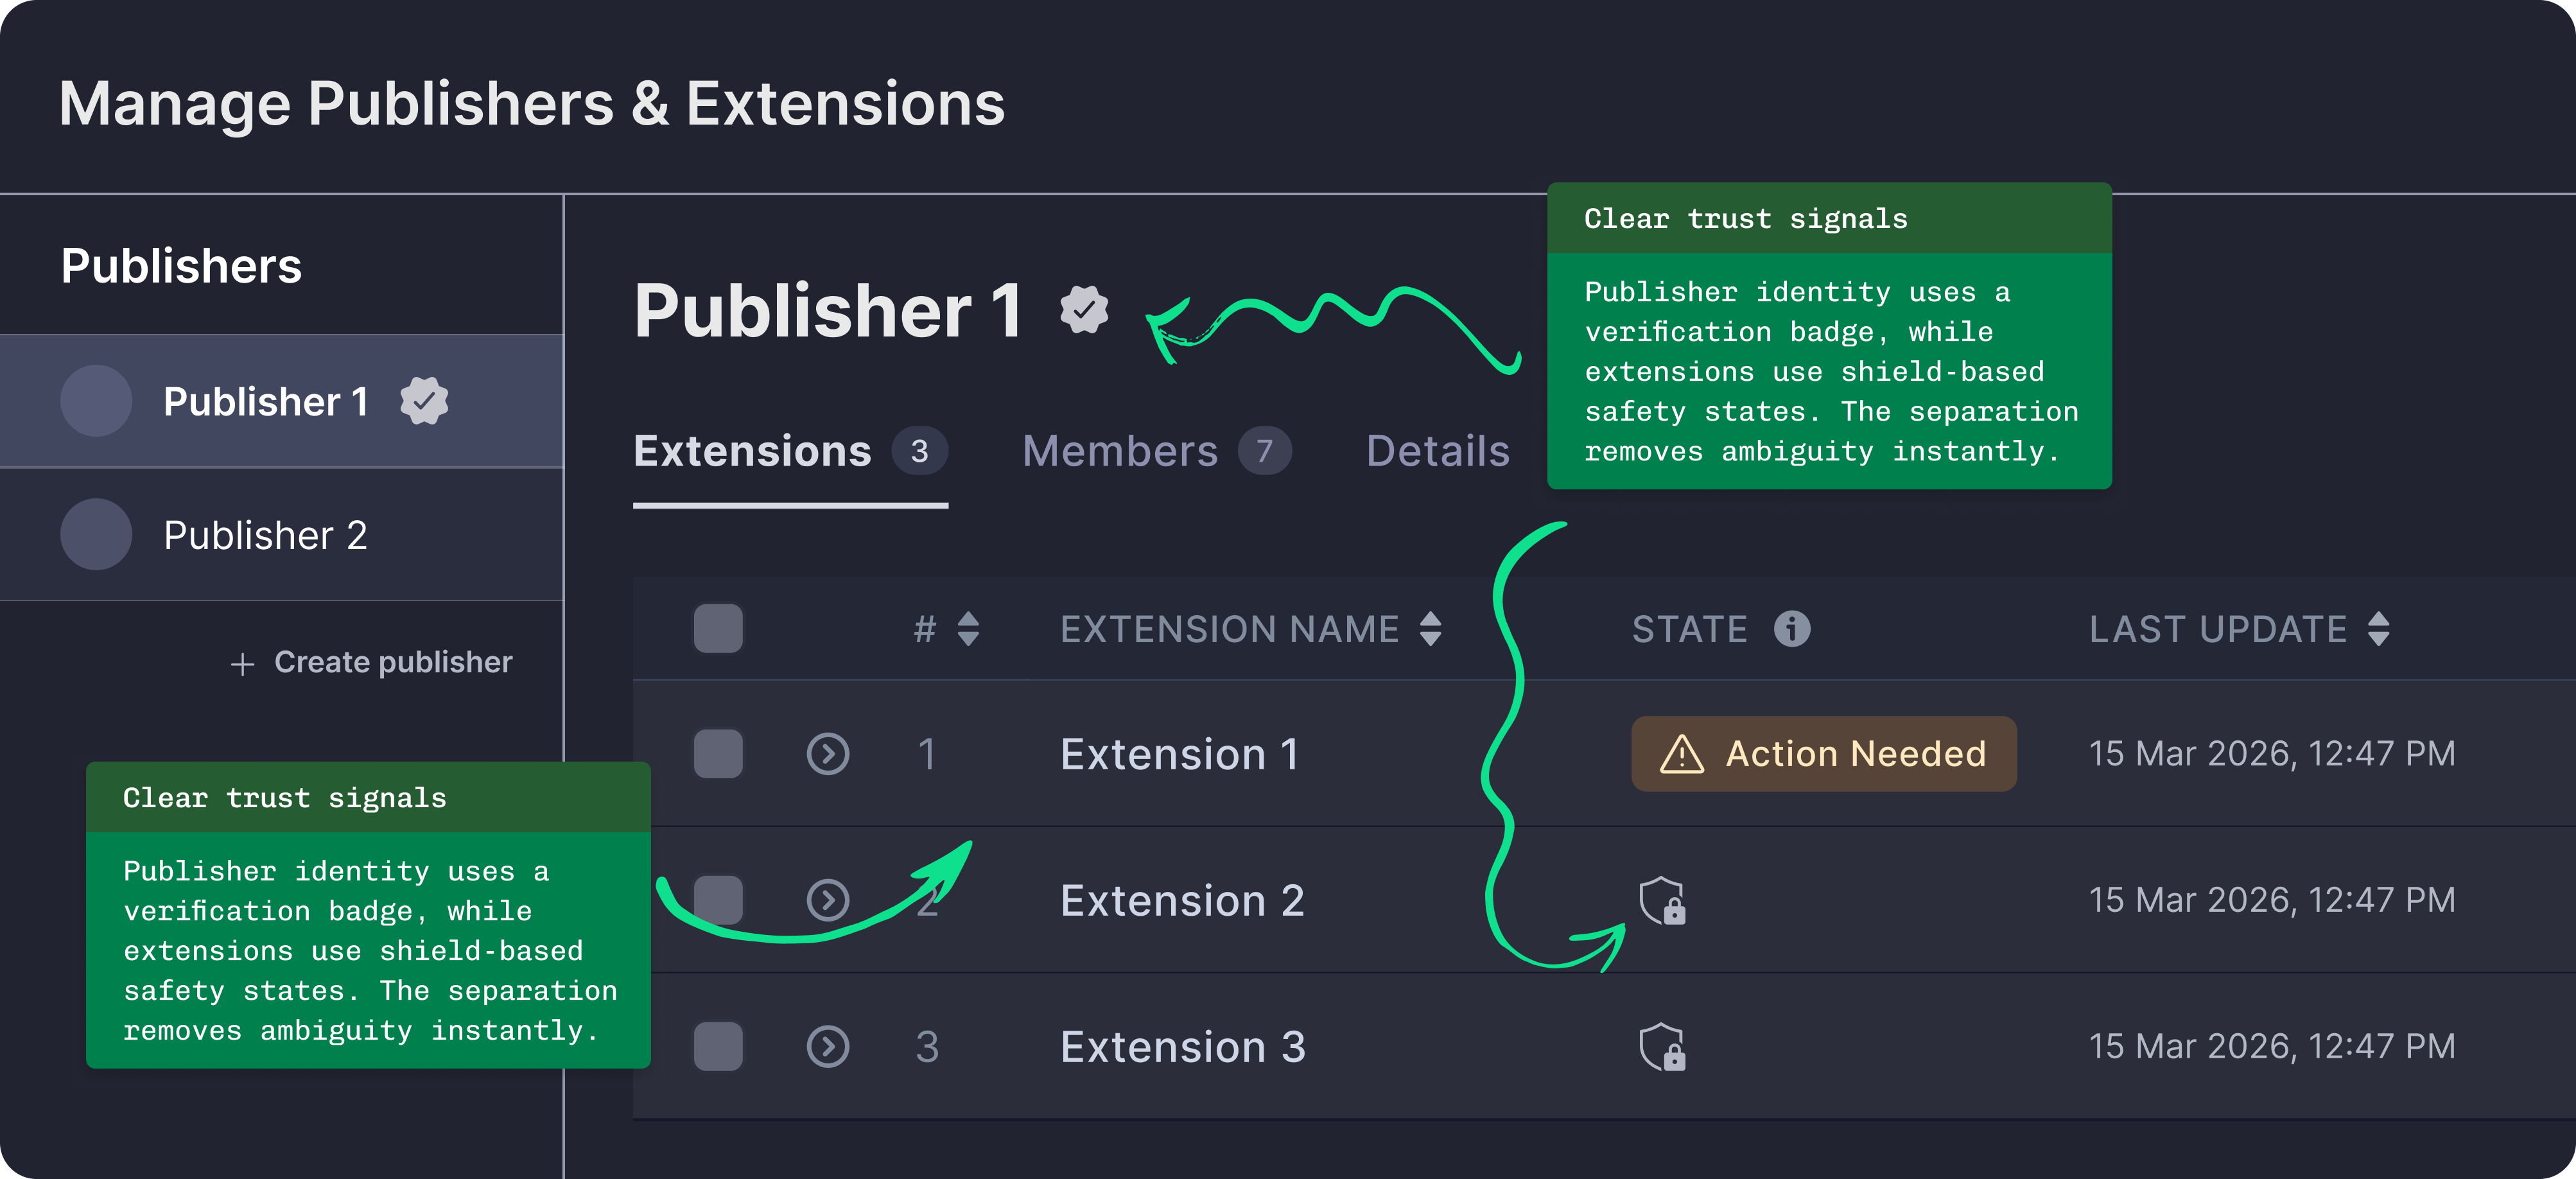Toggle the select-all checkbox in table header

(x=718, y=629)
